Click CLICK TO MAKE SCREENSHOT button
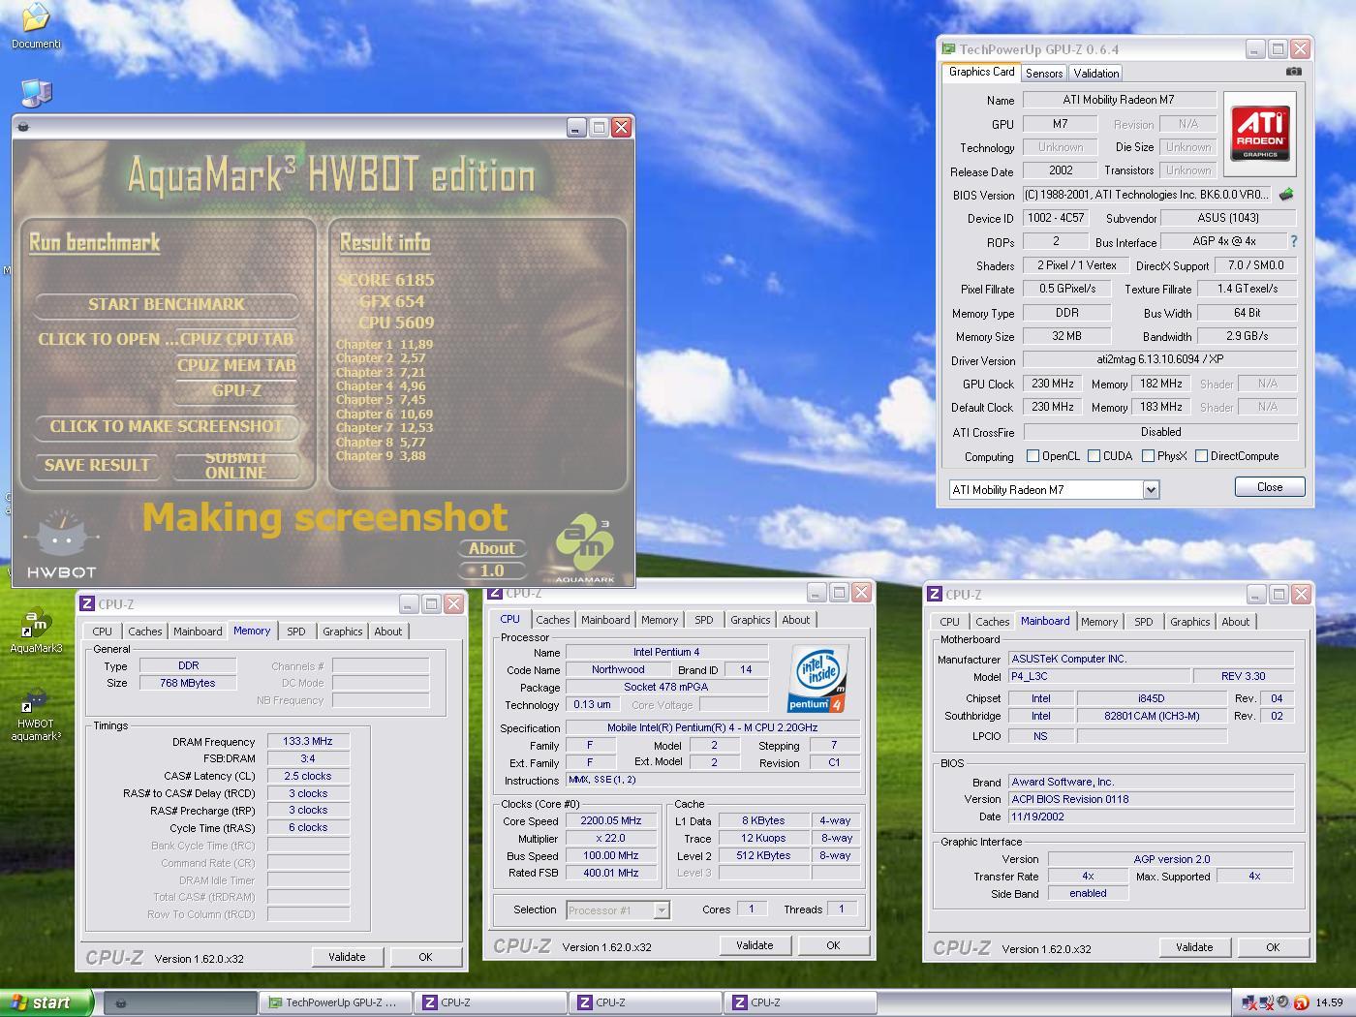Viewport: 1356px width, 1017px height. 167,426
